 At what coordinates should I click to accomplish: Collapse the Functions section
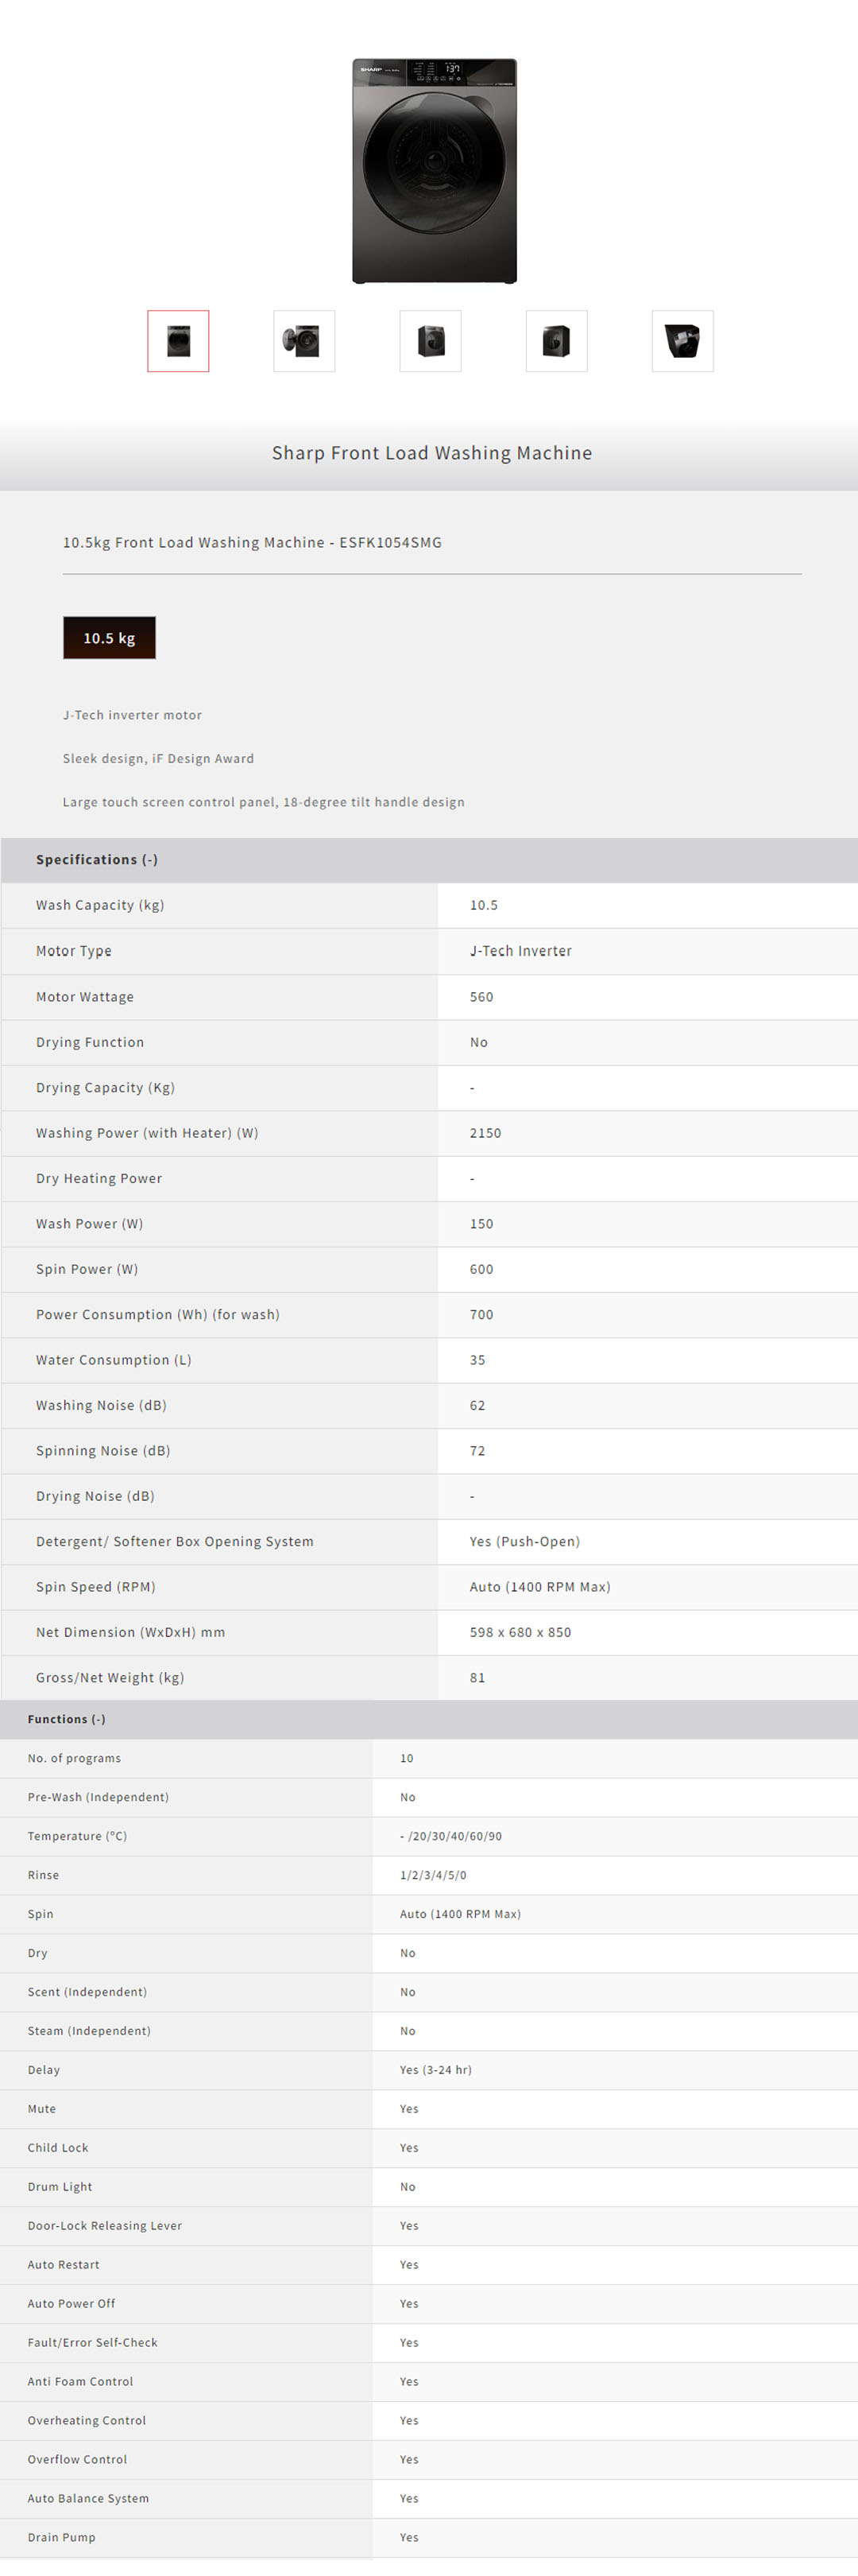(x=66, y=1719)
